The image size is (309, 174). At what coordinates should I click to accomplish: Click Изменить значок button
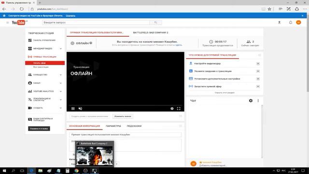123,116
